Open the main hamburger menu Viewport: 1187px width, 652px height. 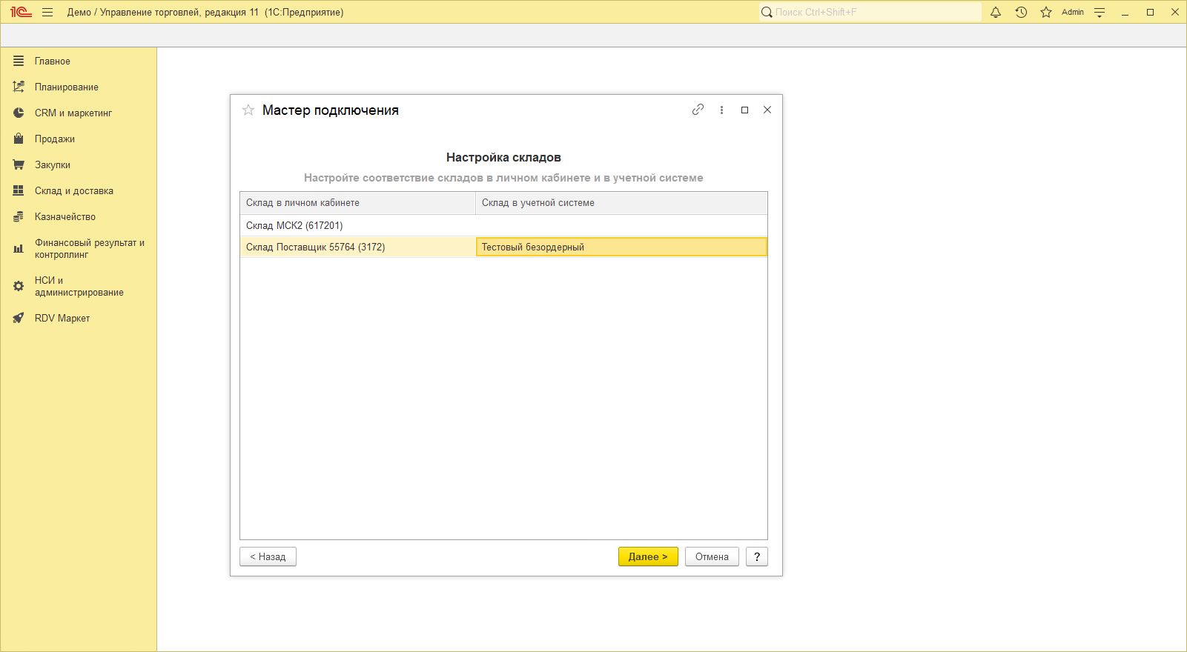click(47, 12)
